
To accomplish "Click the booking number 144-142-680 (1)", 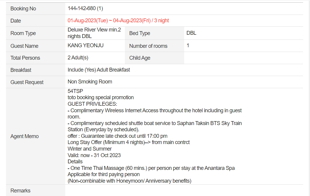I will [x=85, y=9].
